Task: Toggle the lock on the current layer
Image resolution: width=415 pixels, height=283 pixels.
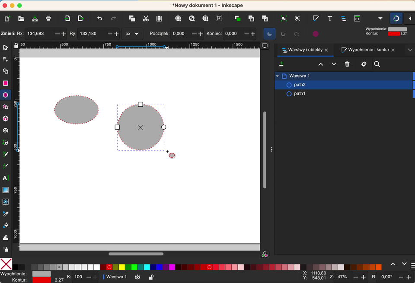Action: click(151, 277)
